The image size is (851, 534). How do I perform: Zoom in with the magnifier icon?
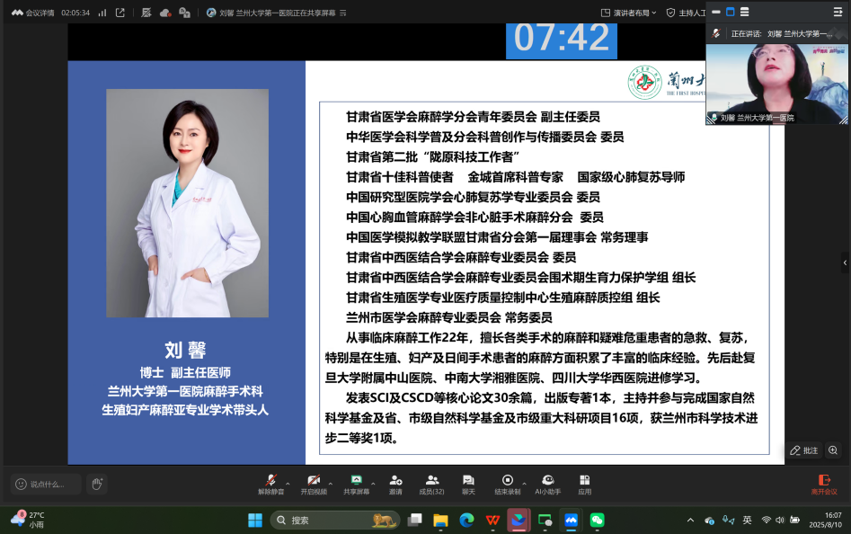833,450
